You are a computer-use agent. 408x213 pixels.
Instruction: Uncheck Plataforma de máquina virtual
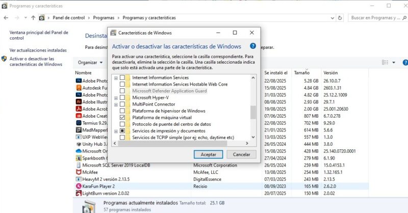click(x=122, y=118)
